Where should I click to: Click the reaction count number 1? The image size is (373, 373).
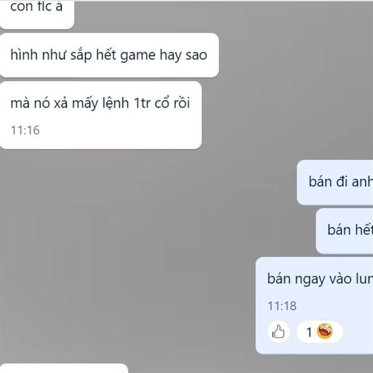pyautogui.click(x=309, y=332)
